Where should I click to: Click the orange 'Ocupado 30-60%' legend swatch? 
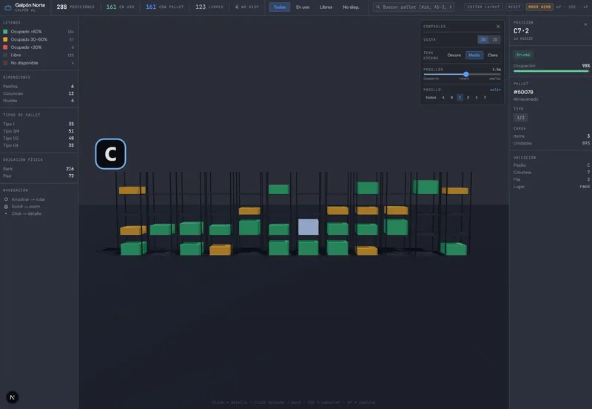tap(5, 39)
